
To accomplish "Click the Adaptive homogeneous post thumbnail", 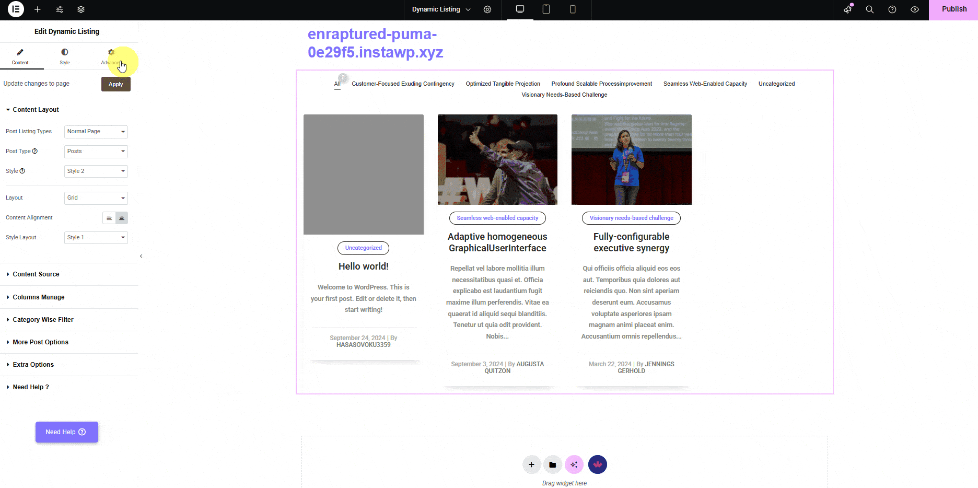I will coord(497,159).
